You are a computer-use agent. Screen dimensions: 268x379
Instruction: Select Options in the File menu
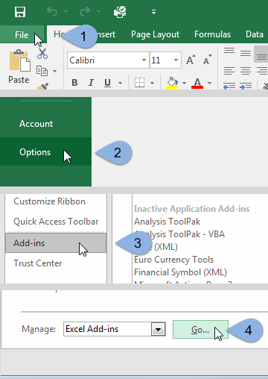45,151
